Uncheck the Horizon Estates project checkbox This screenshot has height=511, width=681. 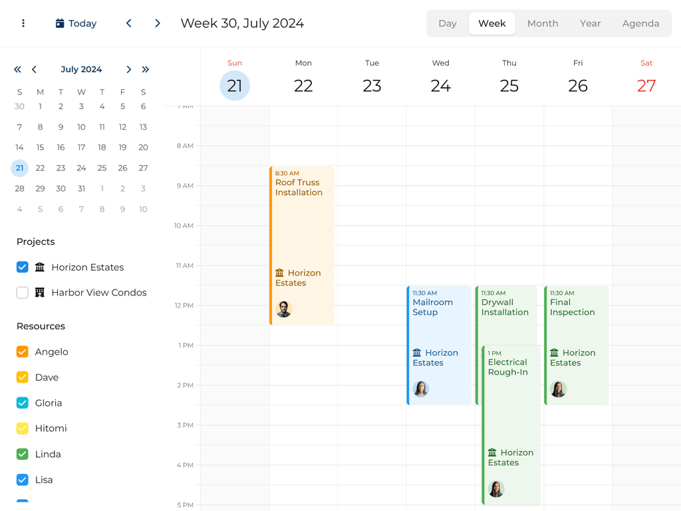(x=23, y=267)
